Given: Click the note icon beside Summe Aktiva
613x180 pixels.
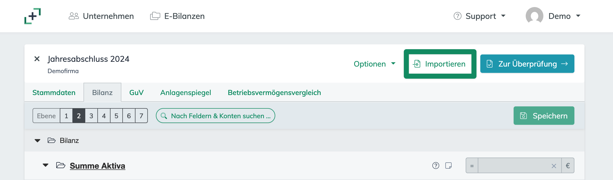Looking at the screenshot, I should (449, 165).
